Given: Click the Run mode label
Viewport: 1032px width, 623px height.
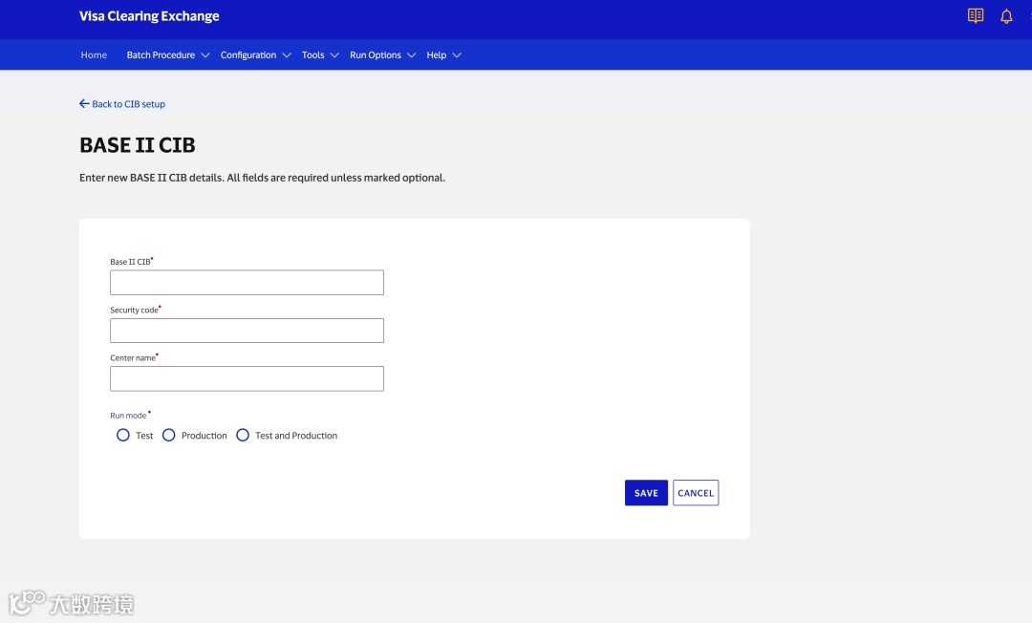Looking at the screenshot, I should [128, 415].
